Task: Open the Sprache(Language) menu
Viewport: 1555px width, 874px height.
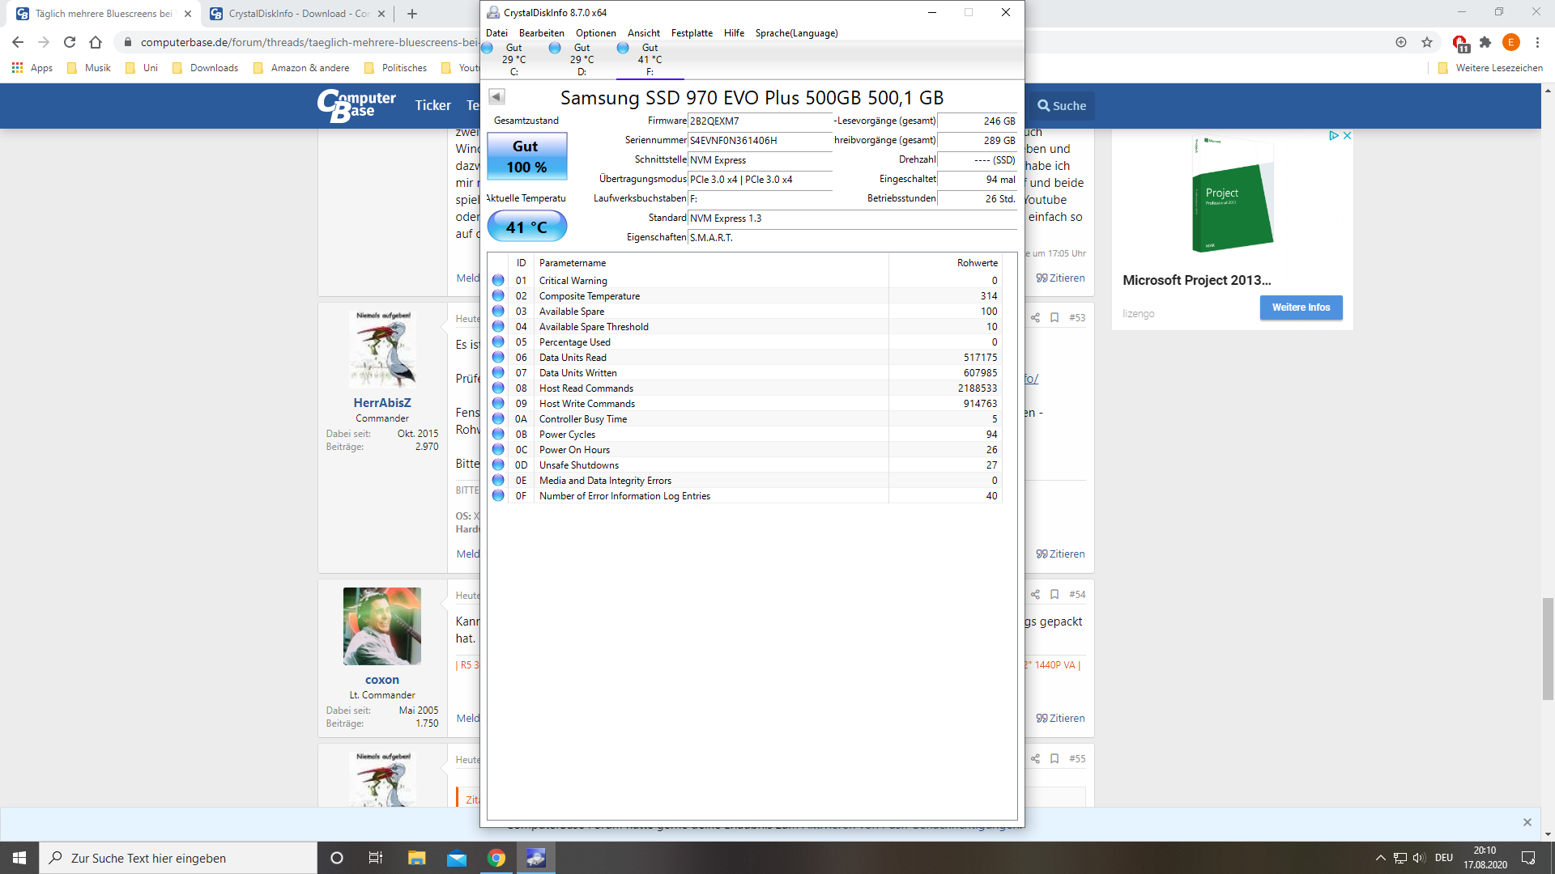Action: (x=796, y=33)
